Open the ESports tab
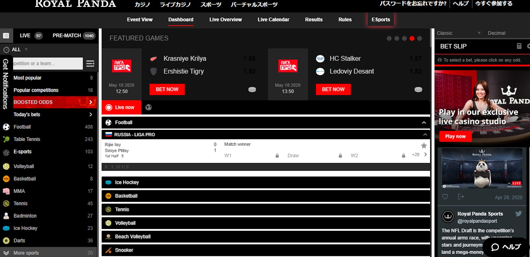Image resolution: width=530 pixels, height=257 pixels. tap(381, 19)
